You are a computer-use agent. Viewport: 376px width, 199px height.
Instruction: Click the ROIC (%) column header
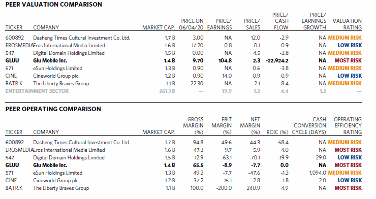[277, 132]
